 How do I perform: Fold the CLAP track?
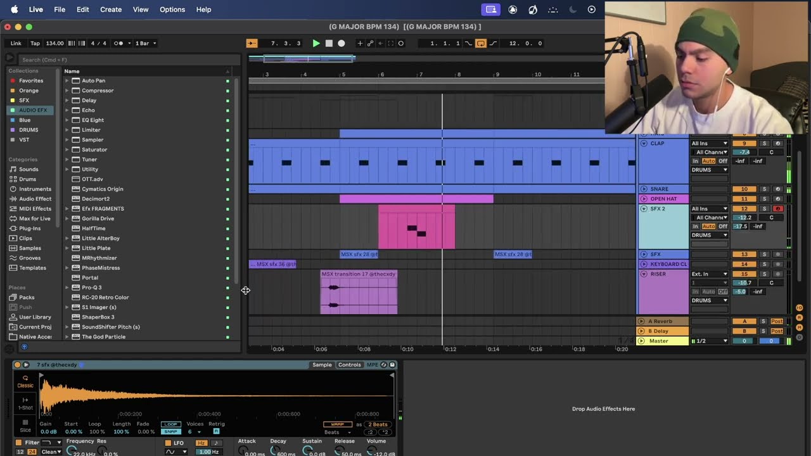click(x=644, y=143)
